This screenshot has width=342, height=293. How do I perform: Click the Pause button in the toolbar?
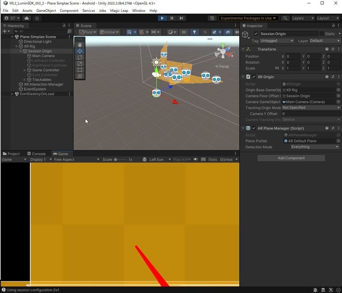pyautogui.click(x=171, y=18)
